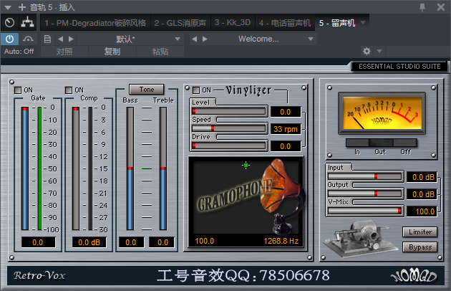This screenshot has width=451, height=291.
Task: Click the Comp 0.0 dB value field
Action: (x=89, y=242)
